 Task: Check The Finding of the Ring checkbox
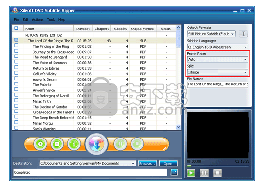[x=16, y=46]
